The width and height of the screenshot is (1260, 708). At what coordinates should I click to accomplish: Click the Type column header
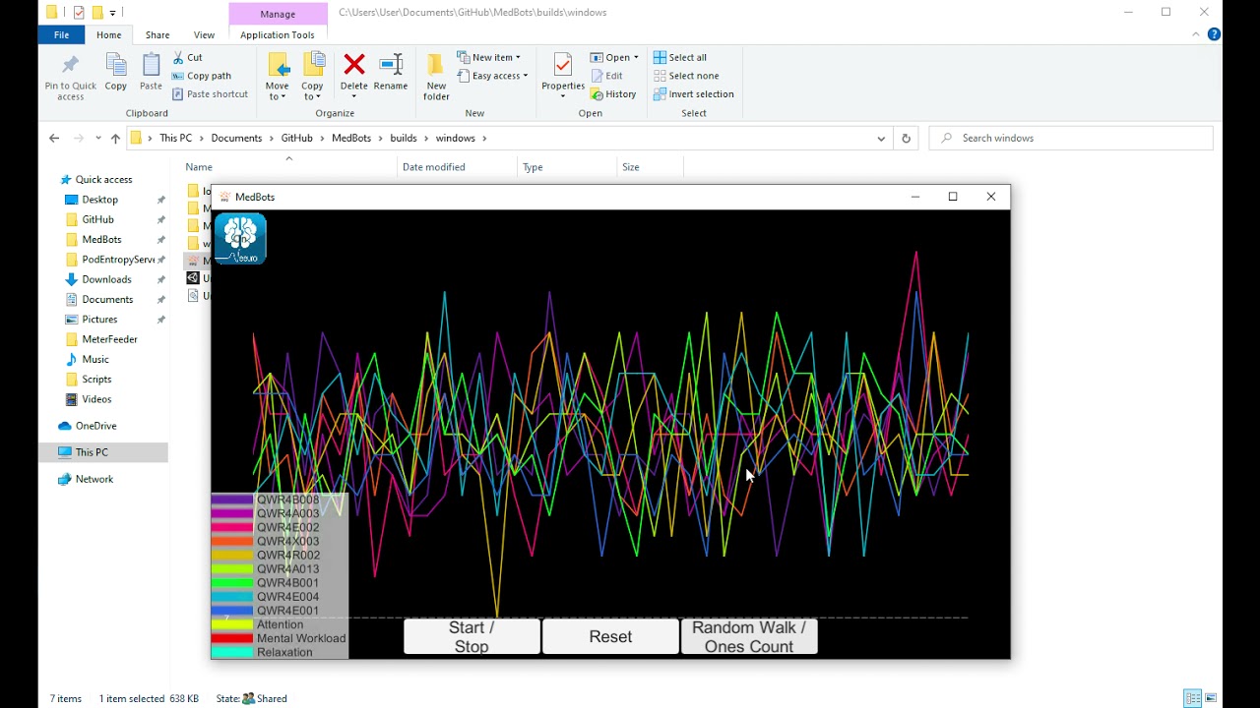point(567,167)
